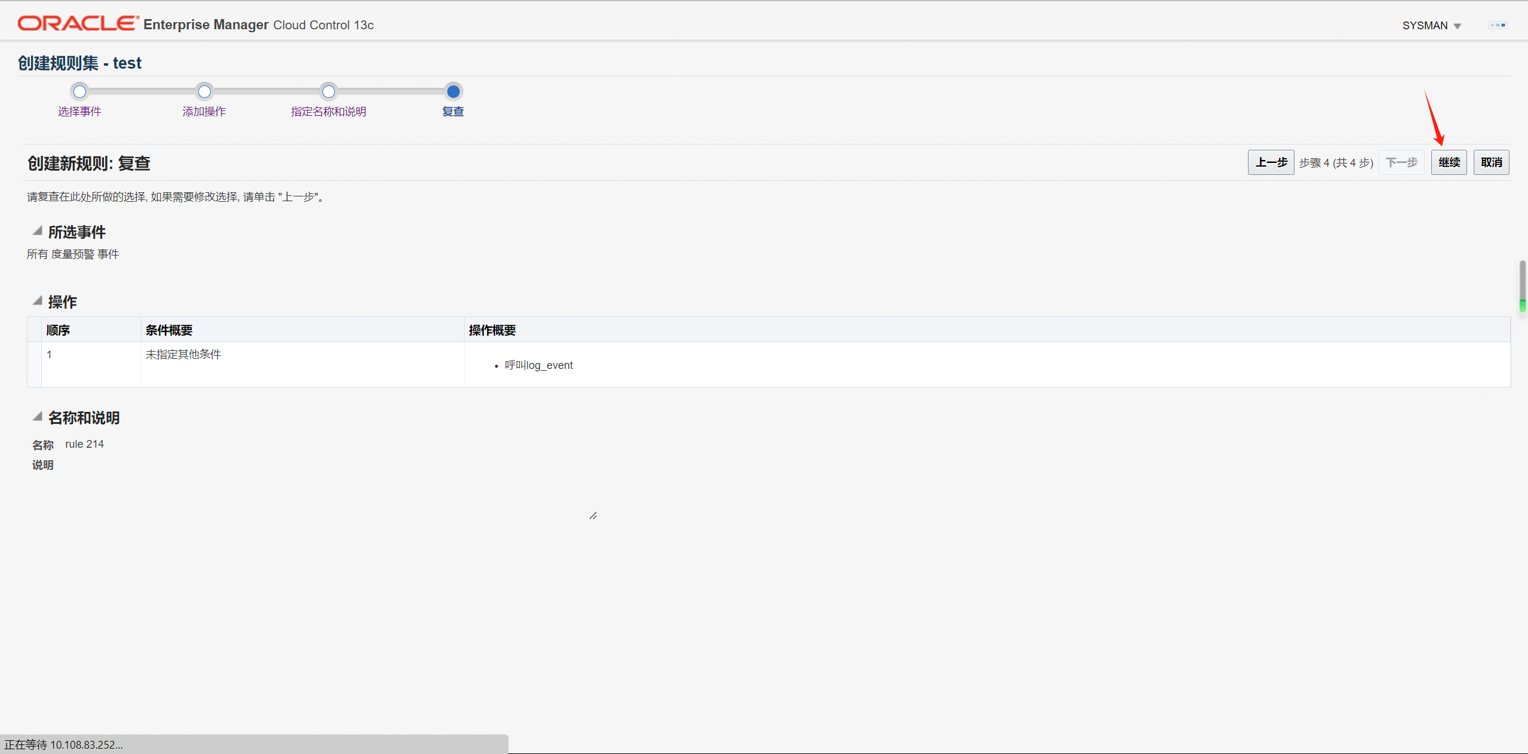Open the SYSMAN user dropdown menu
Image resolution: width=1528 pixels, height=754 pixels.
1431,26
